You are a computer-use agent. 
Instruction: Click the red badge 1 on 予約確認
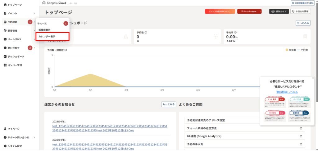pyautogui.click(x=30, y=22)
